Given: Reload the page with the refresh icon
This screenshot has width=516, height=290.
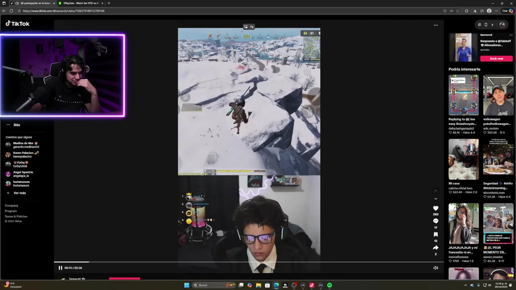Looking at the screenshot, I should pos(11,11).
